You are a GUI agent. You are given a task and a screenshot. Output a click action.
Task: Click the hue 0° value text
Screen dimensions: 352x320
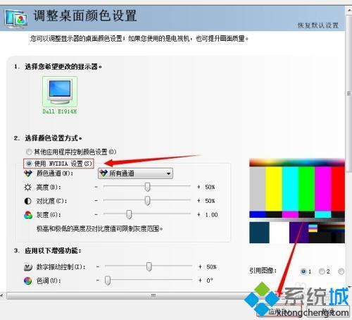(210, 281)
